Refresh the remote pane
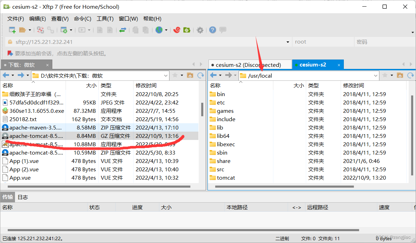This screenshot has height=243, width=416. (410, 76)
